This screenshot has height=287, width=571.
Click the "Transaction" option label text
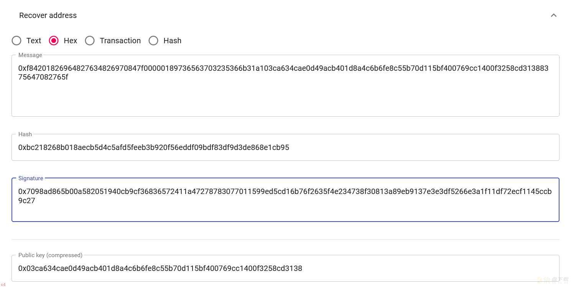pos(120,41)
